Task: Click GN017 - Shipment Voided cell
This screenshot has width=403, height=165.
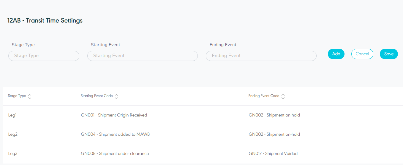Action: 273,153
